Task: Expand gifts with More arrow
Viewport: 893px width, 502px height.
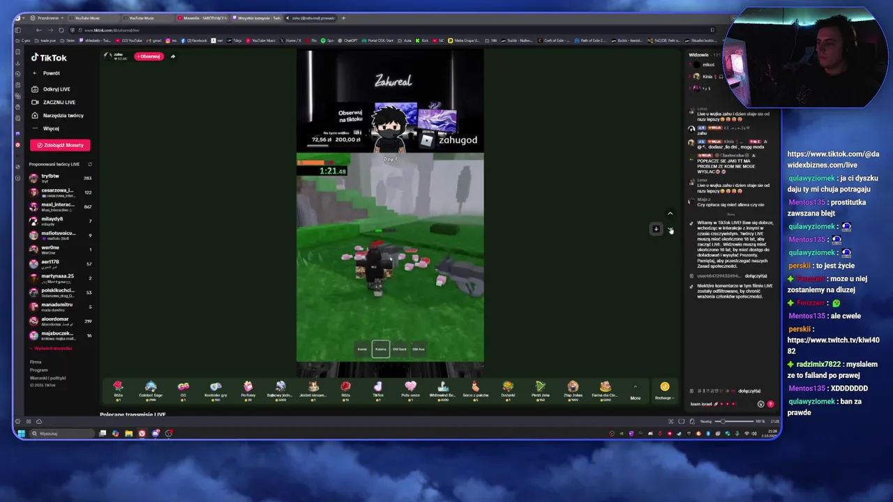Action: (635, 391)
